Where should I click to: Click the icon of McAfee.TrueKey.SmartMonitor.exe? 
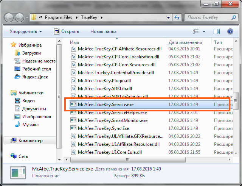[x=73, y=120]
